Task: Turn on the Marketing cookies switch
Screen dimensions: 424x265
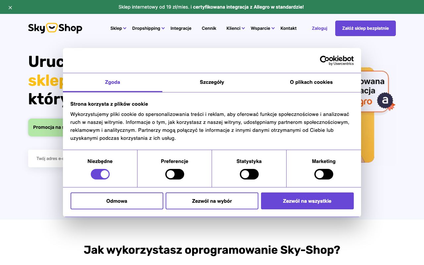Action: 324,174
